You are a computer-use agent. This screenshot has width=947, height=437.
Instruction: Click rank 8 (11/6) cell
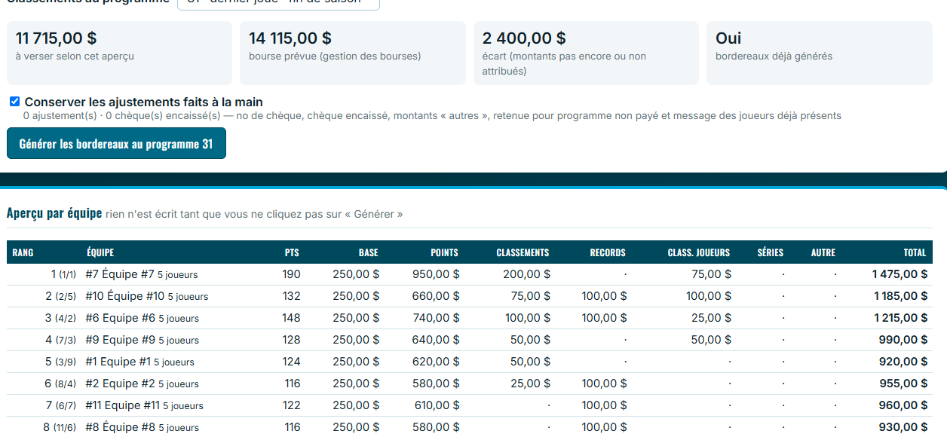60,427
